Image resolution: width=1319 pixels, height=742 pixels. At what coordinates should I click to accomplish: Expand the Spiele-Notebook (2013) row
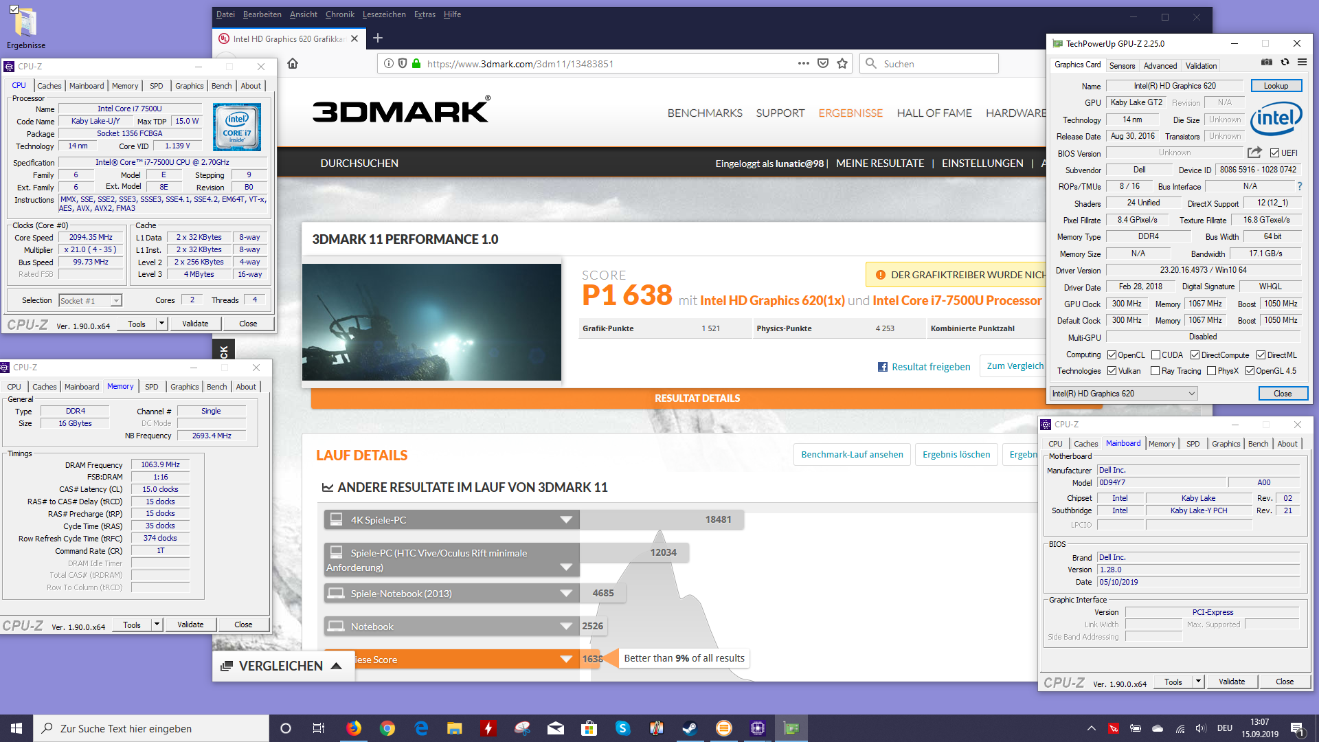click(566, 594)
